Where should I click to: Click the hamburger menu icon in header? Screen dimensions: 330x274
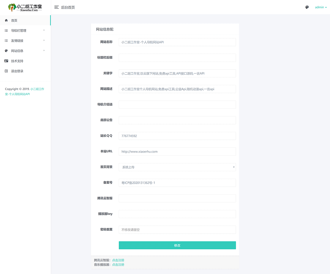(x=56, y=7)
